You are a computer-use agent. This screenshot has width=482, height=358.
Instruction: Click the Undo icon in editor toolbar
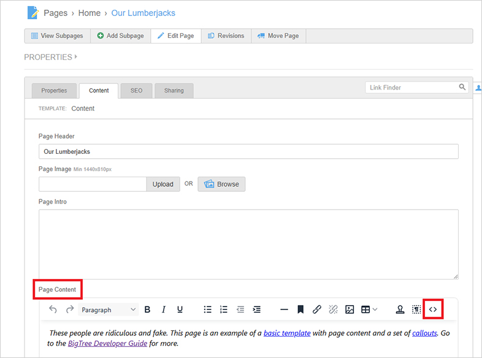53,310
